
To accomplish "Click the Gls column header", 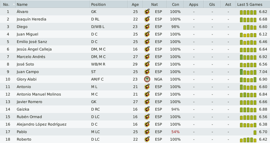I will pyautogui.click(x=212, y=4).
